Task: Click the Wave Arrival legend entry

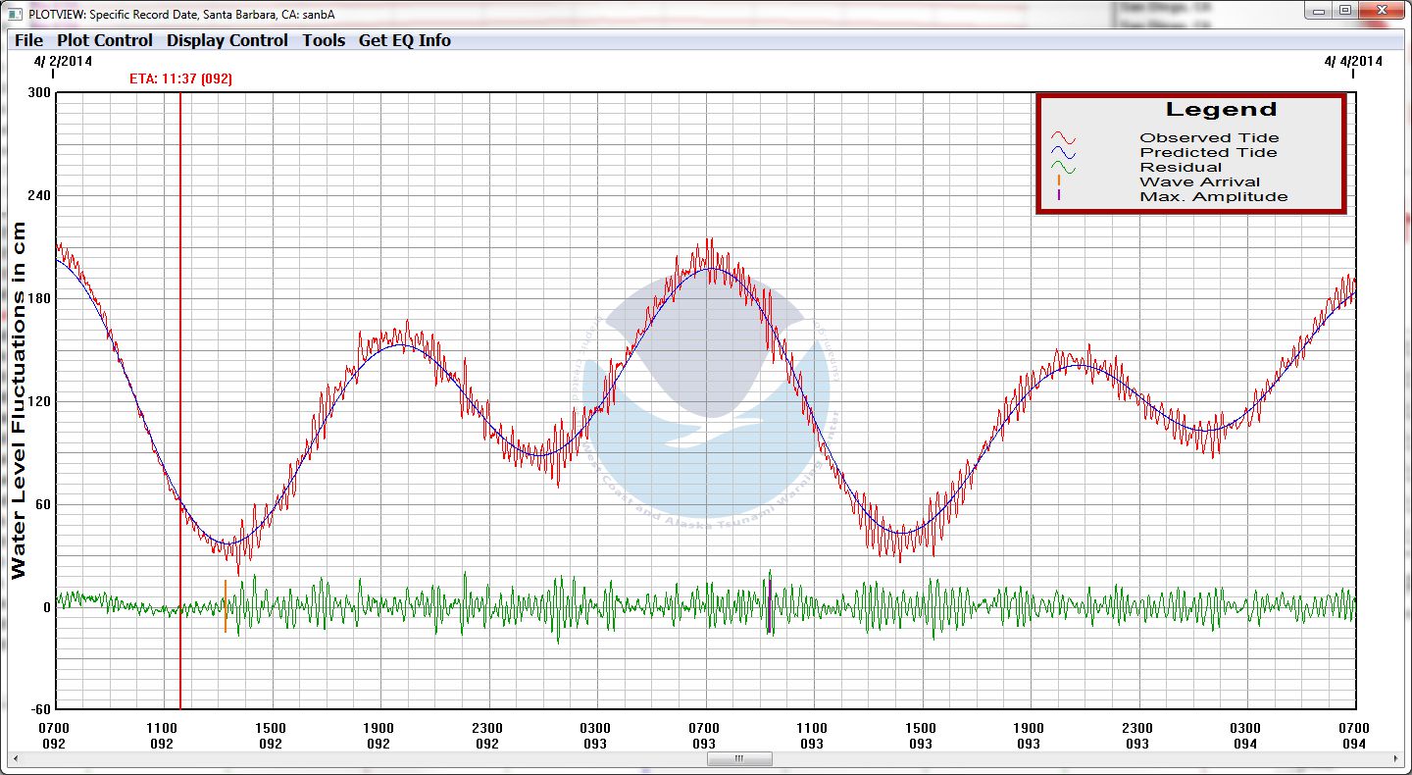Action: 1199,181
